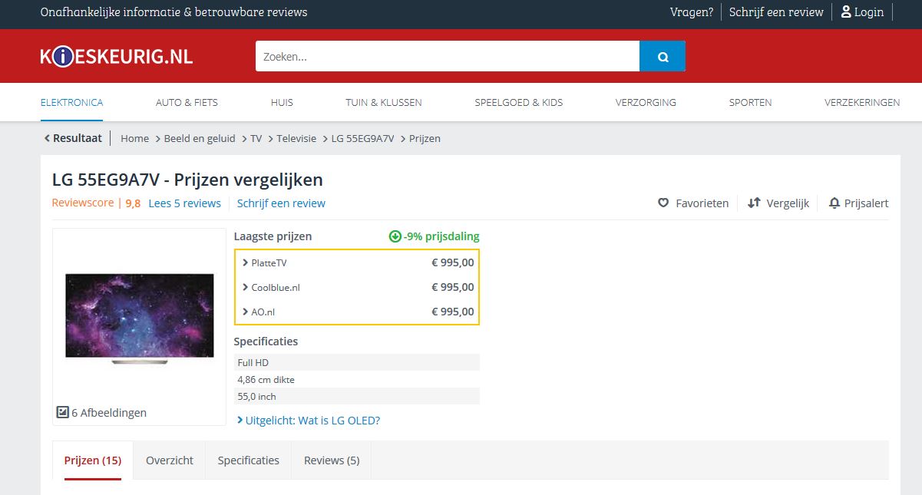This screenshot has height=495, width=922.
Task: Click Schrijf een review below product title
Action: pyautogui.click(x=281, y=203)
